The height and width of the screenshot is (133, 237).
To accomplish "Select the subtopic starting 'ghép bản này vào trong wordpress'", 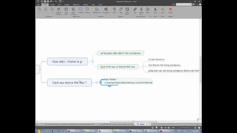I will (174, 71).
